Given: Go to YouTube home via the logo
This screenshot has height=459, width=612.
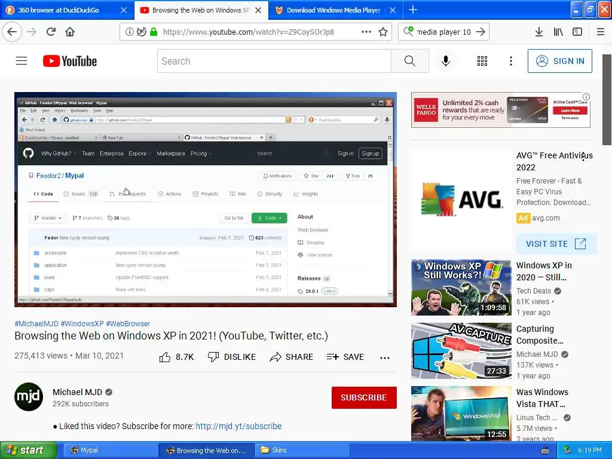Looking at the screenshot, I should point(70,61).
